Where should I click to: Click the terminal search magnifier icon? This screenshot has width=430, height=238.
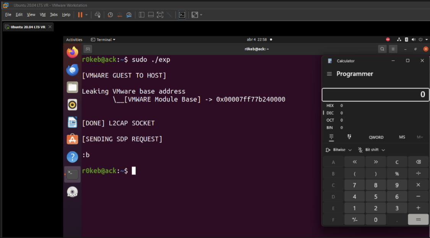tap(382, 49)
